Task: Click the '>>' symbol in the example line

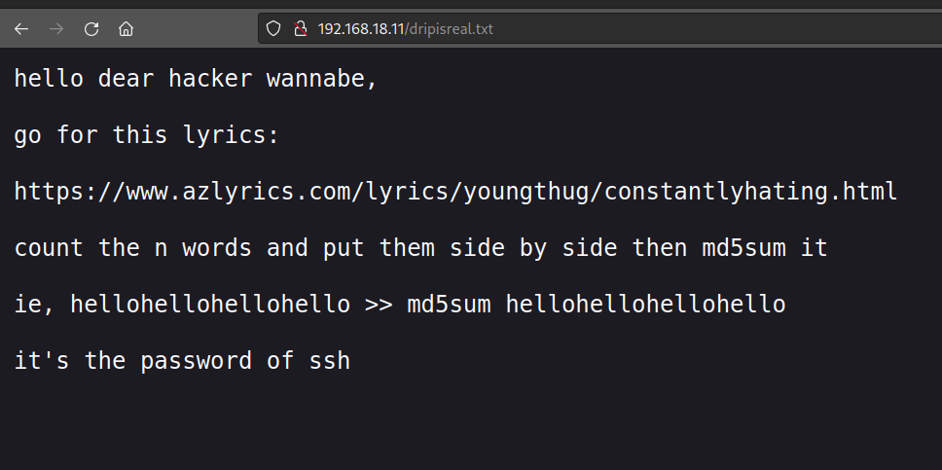Action: 378,305
